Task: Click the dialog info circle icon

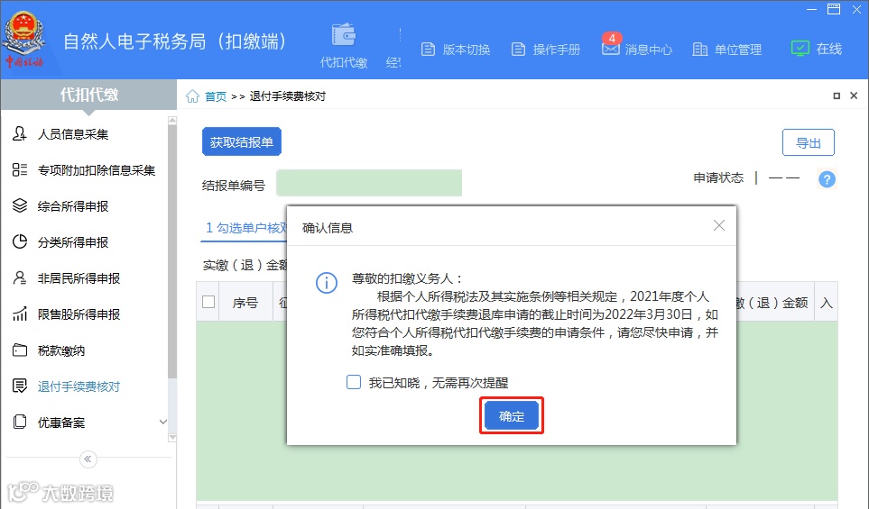Action: pyautogui.click(x=327, y=283)
